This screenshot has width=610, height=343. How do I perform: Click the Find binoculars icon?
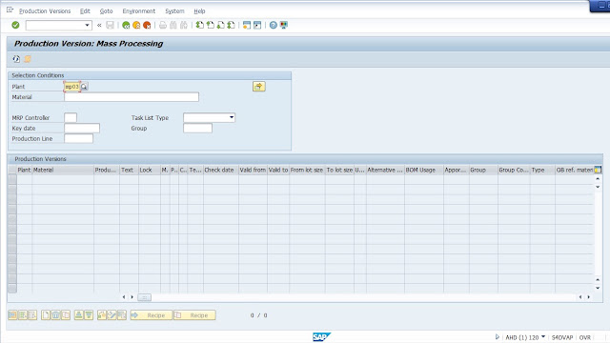click(173, 26)
